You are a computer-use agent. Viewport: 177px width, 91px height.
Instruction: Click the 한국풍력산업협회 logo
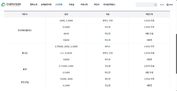click(x=11, y=5)
